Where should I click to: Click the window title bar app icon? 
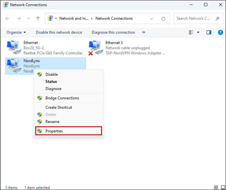coord(6,5)
